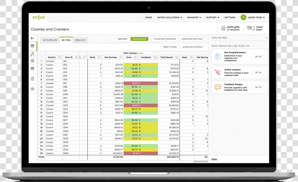Image resolution: width=298 pixels, height=182 pixels.
Task: Click the Item ID cell 3010
Action: point(71,94)
